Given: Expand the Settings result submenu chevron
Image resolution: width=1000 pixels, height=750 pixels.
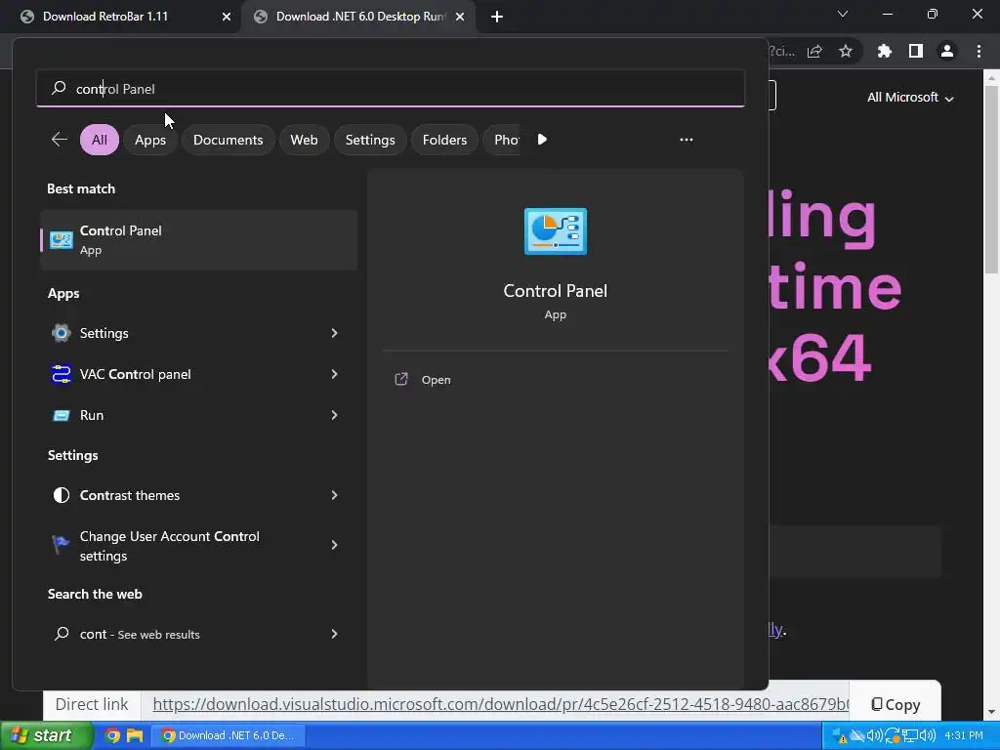Looking at the screenshot, I should point(334,333).
